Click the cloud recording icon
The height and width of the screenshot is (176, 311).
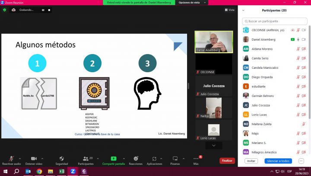[x=13, y=10]
